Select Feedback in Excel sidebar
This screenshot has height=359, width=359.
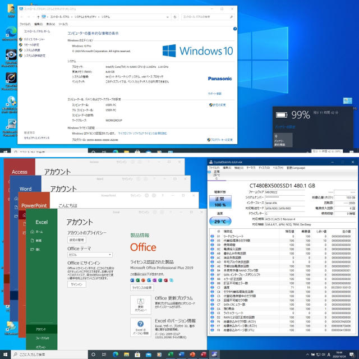[x=42, y=338]
